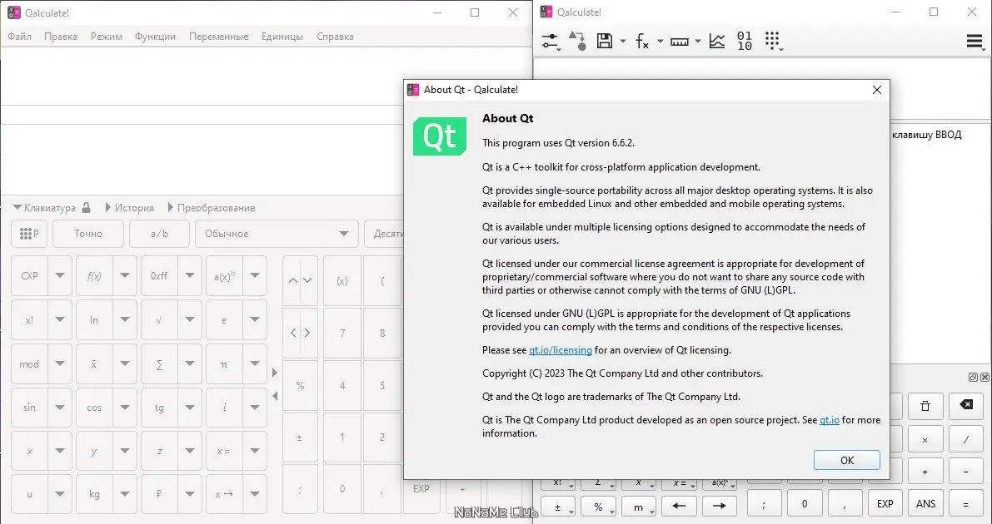Open the fx functions icon
This screenshot has width=992, height=524.
(642, 42)
